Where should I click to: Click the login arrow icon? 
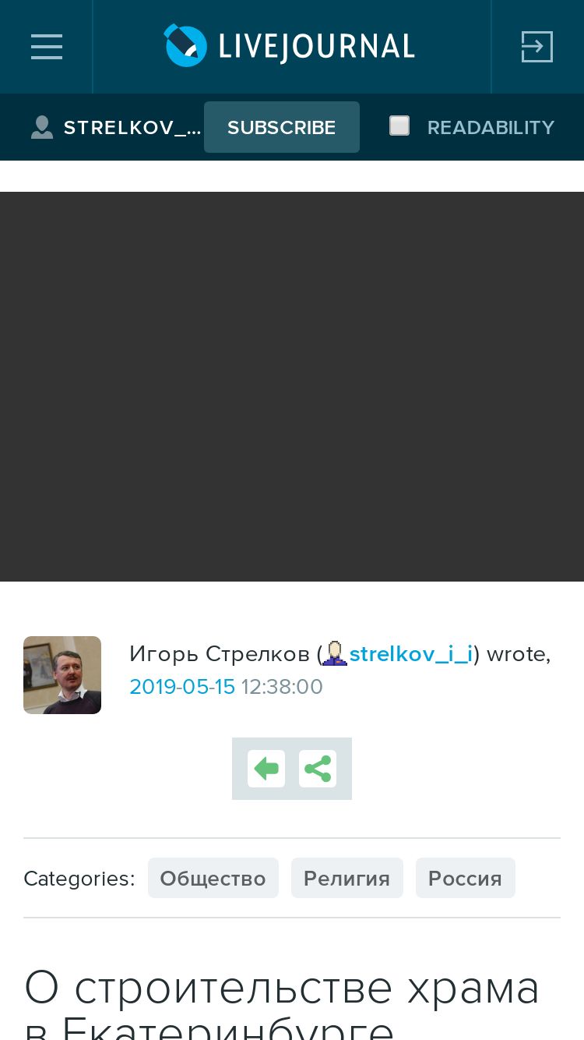pyautogui.click(x=537, y=47)
